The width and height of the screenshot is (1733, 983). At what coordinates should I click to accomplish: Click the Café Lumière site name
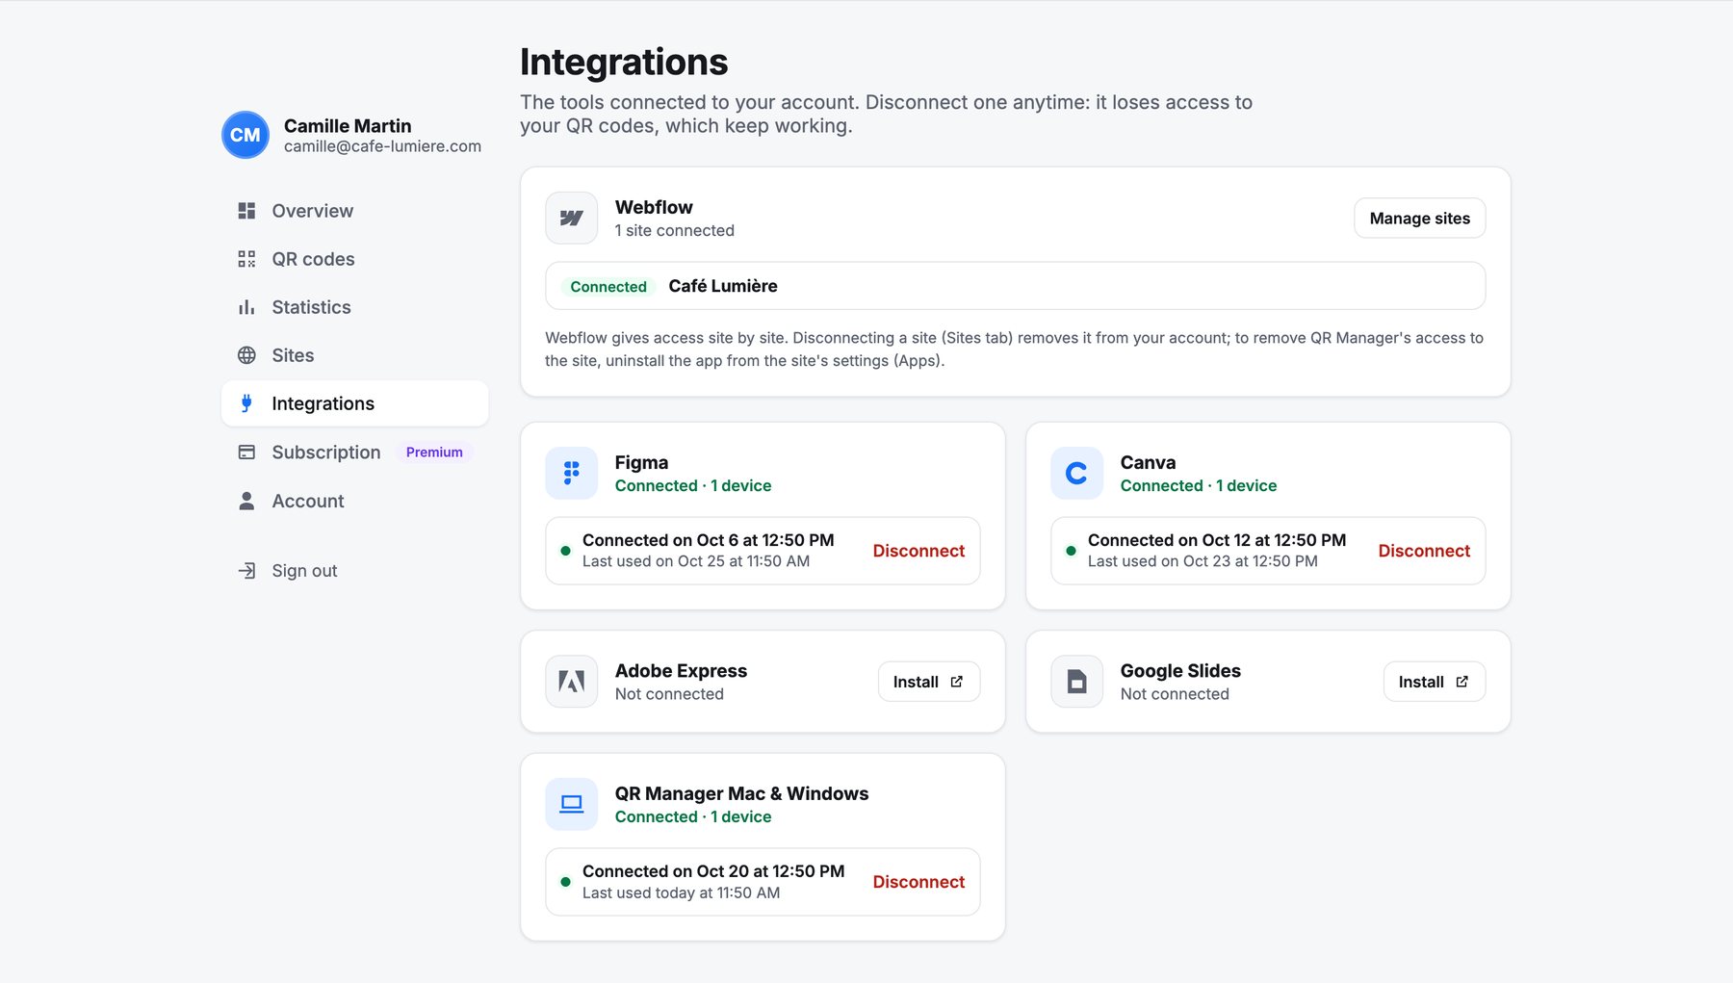[723, 286]
